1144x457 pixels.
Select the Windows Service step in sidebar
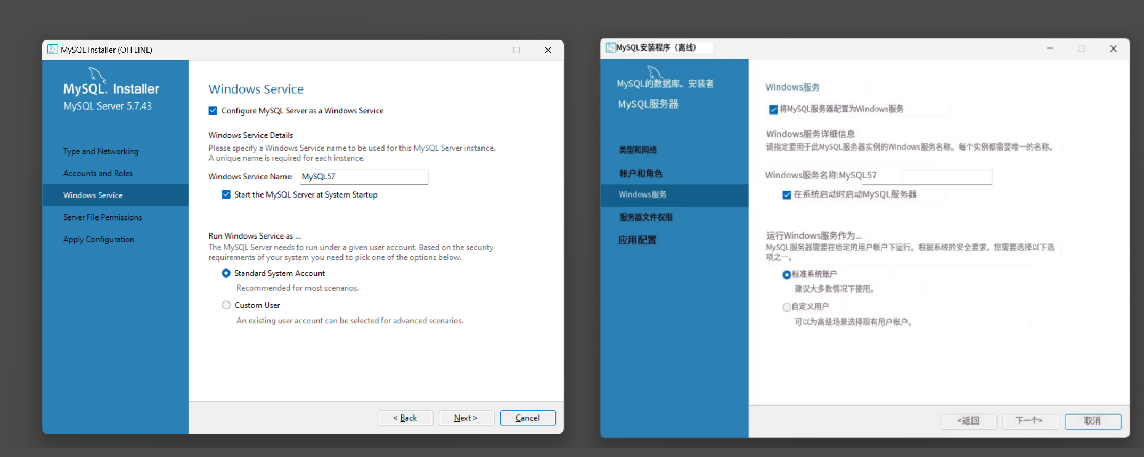tap(115, 195)
